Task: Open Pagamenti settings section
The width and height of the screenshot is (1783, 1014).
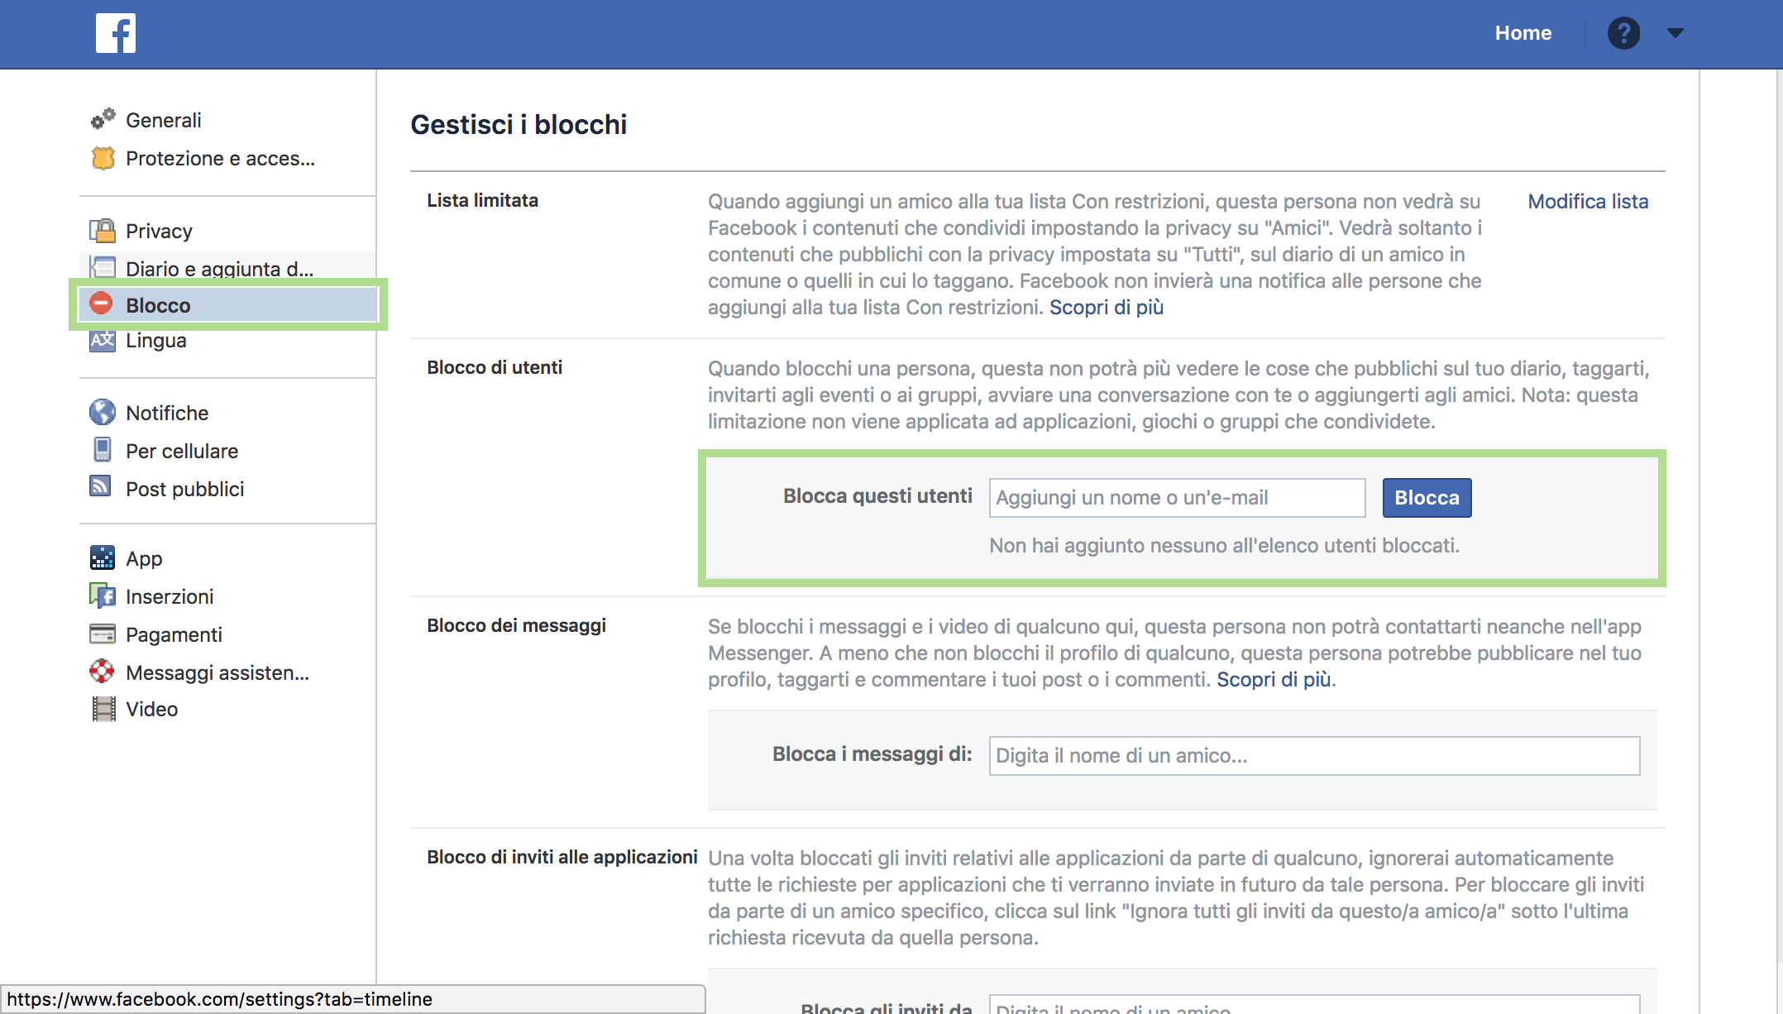Action: tap(174, 634)
